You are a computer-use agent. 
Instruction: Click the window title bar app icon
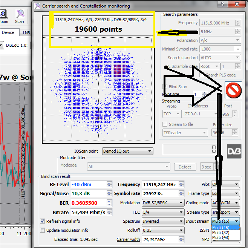[x=37, y=6]
